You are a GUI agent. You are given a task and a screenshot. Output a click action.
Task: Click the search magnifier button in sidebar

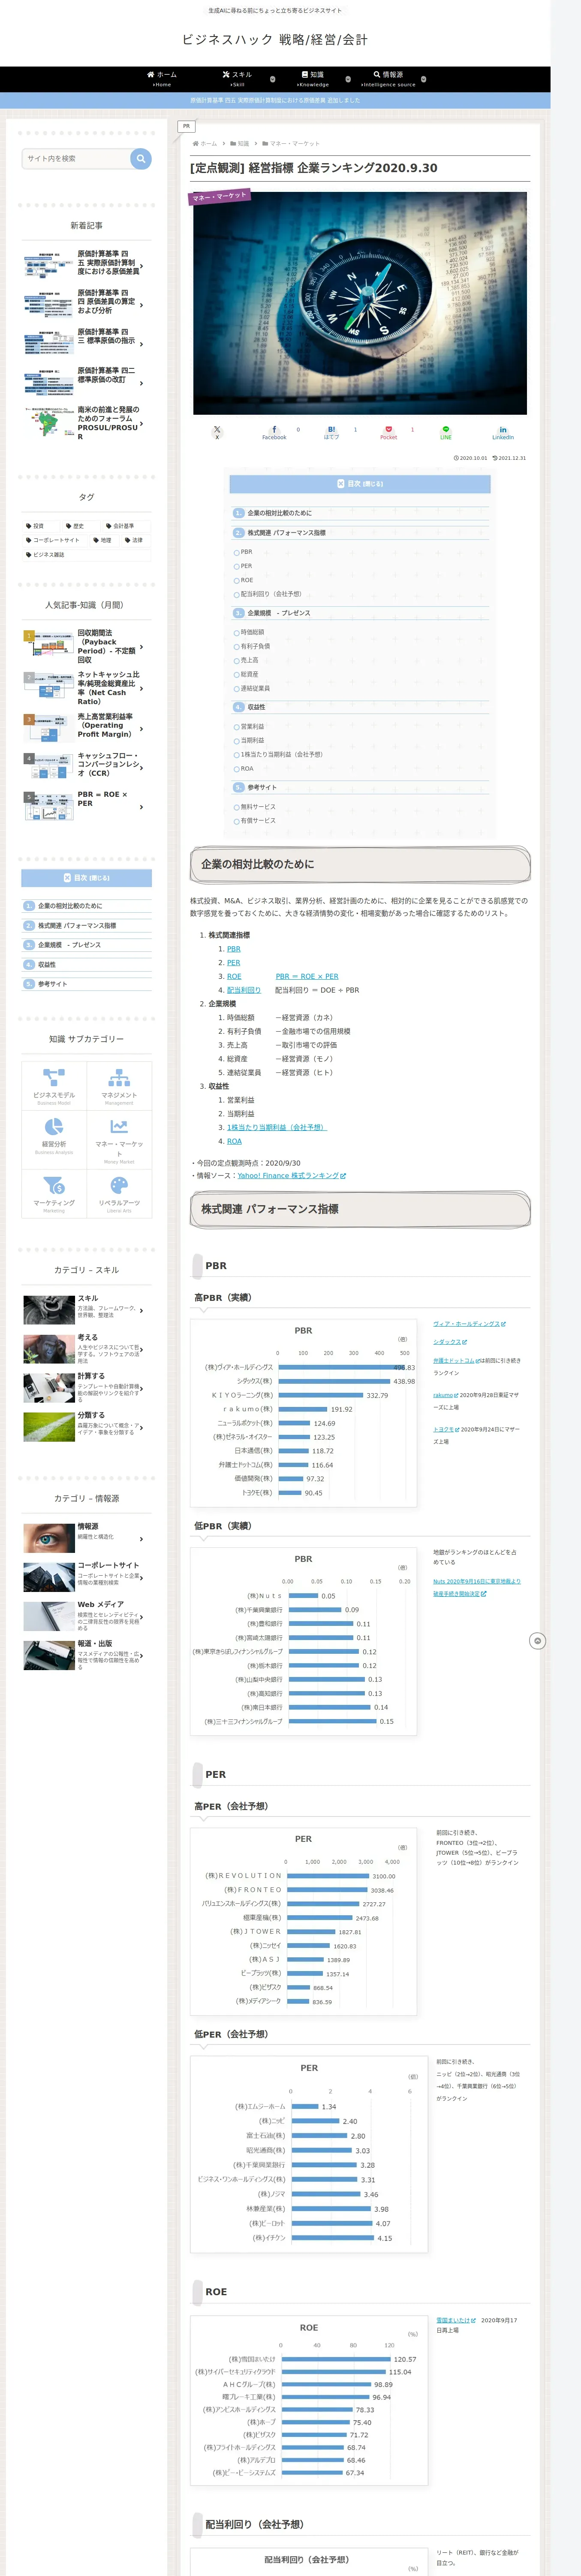[x=141, y=158]
